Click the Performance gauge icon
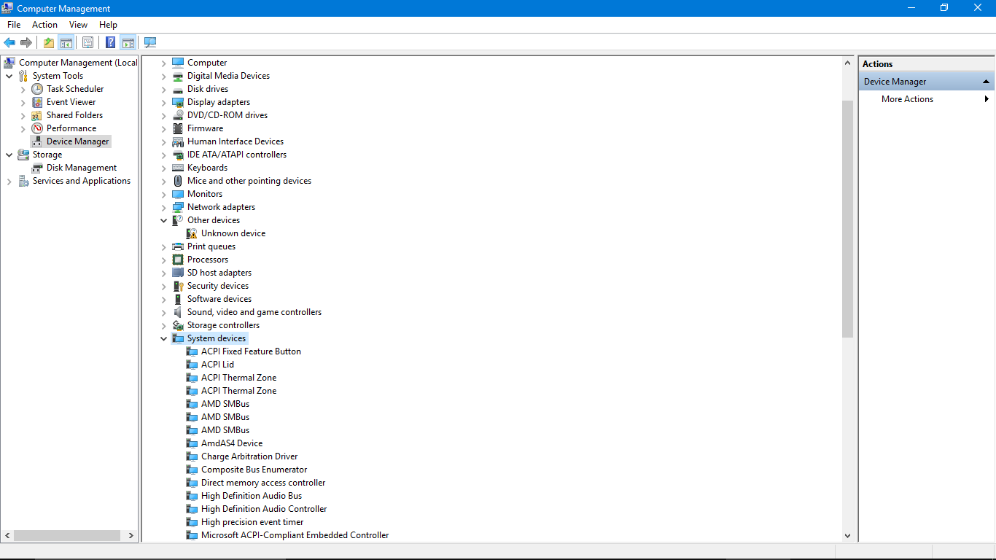 37,128
